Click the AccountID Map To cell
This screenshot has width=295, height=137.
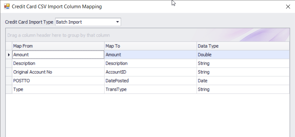coord(150,72)
